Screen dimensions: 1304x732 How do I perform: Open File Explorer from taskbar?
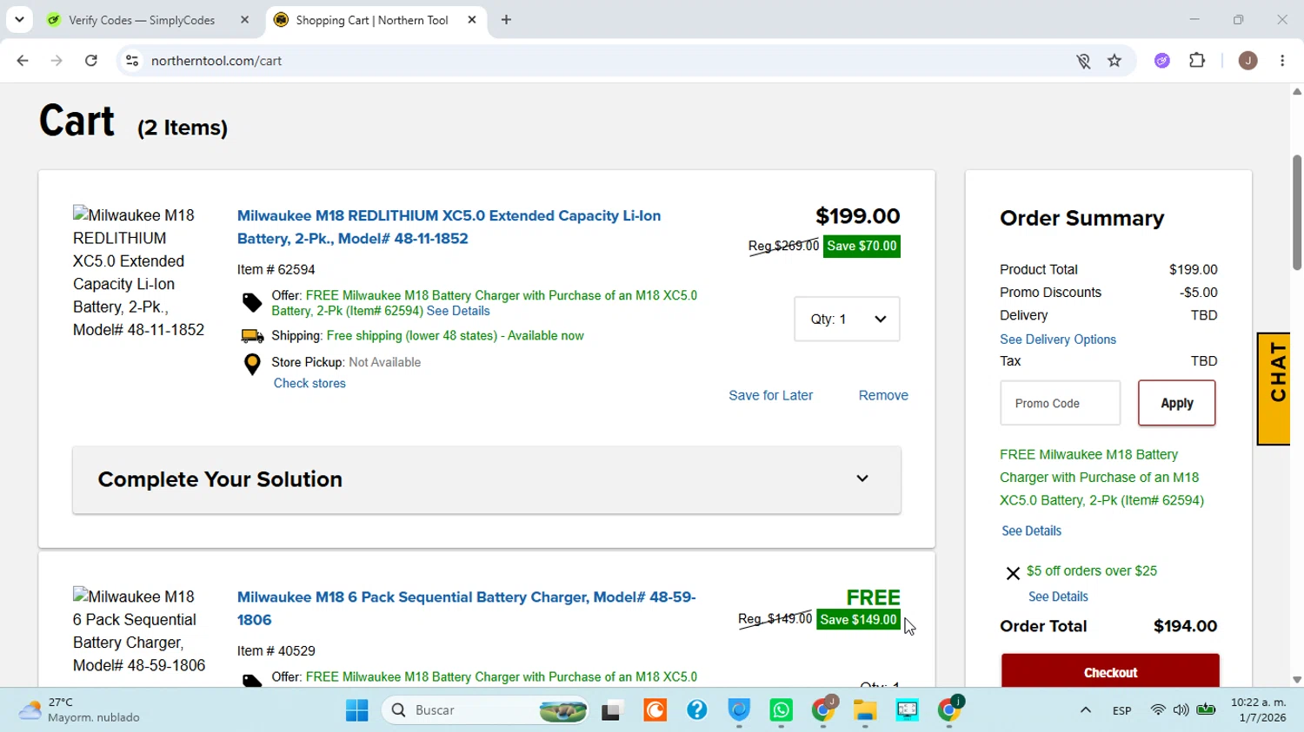pos(864,710)
